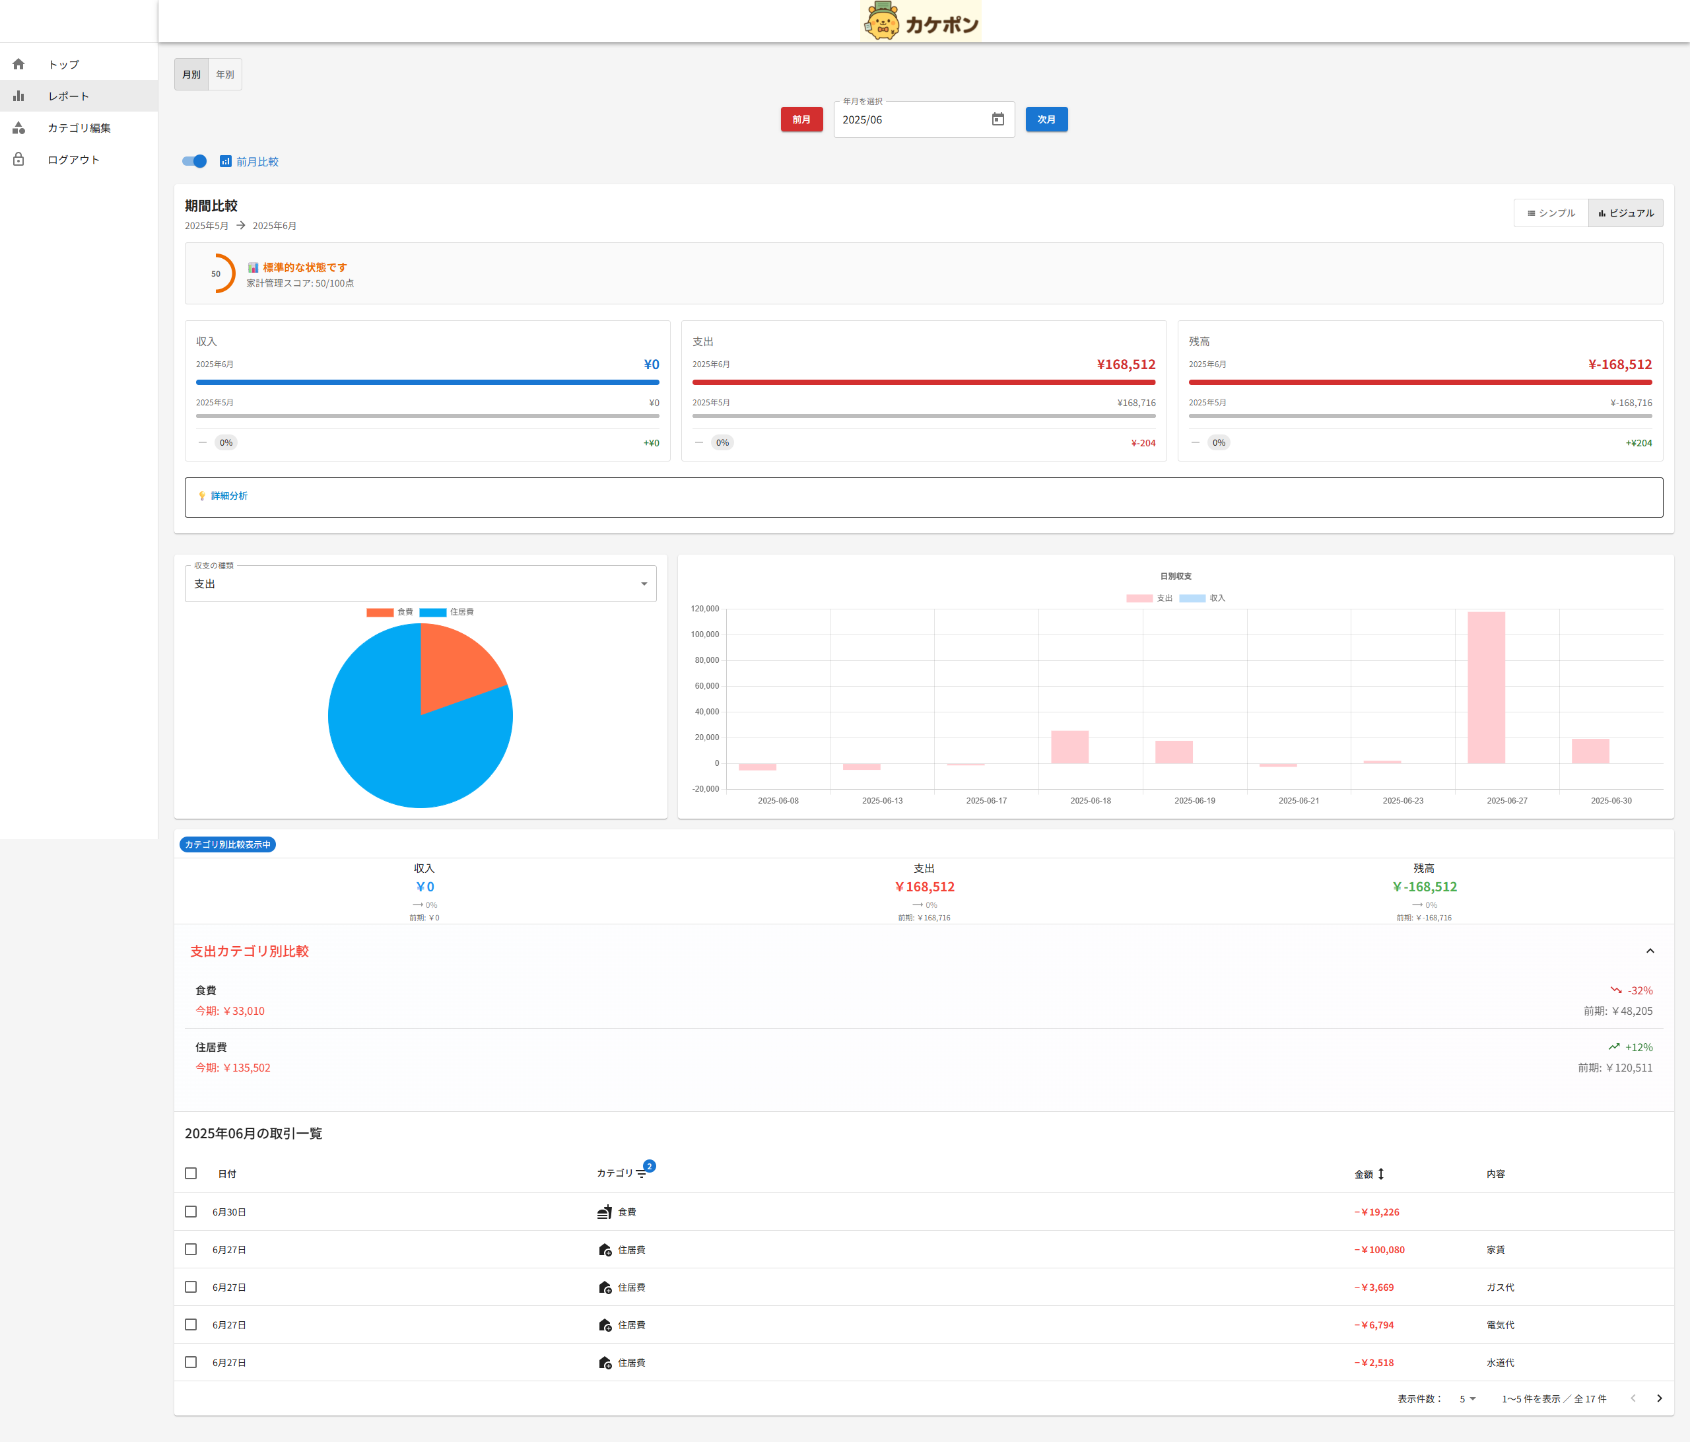This screenshot has height=1442, width=1690.
Task: Click the カテゴリ filter icon with badge
Action: click(x=642, y=1174)
